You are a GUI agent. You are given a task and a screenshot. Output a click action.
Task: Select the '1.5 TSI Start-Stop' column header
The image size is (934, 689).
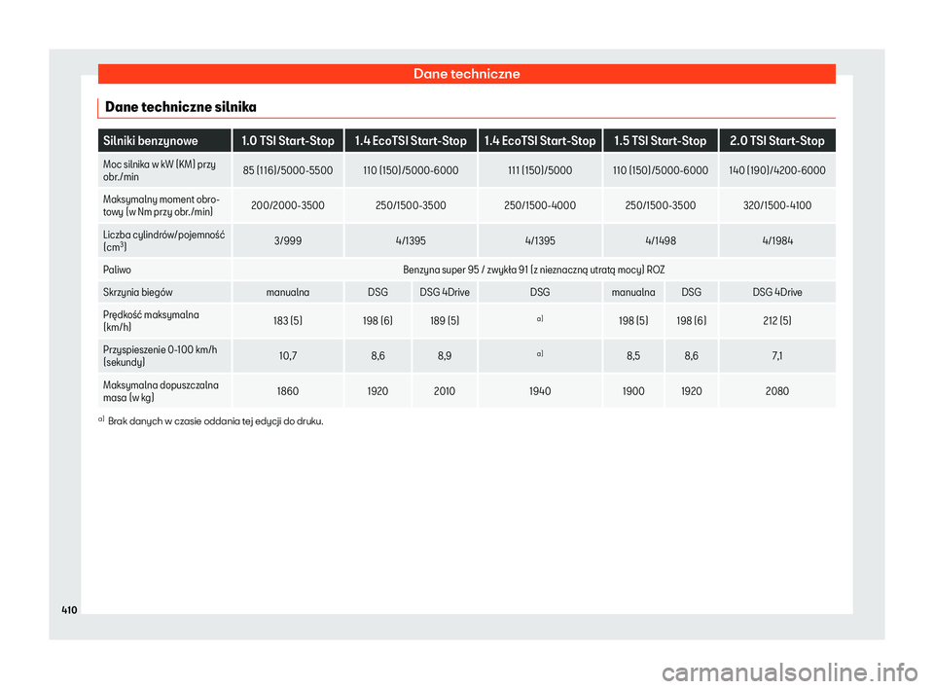(660, 141)
